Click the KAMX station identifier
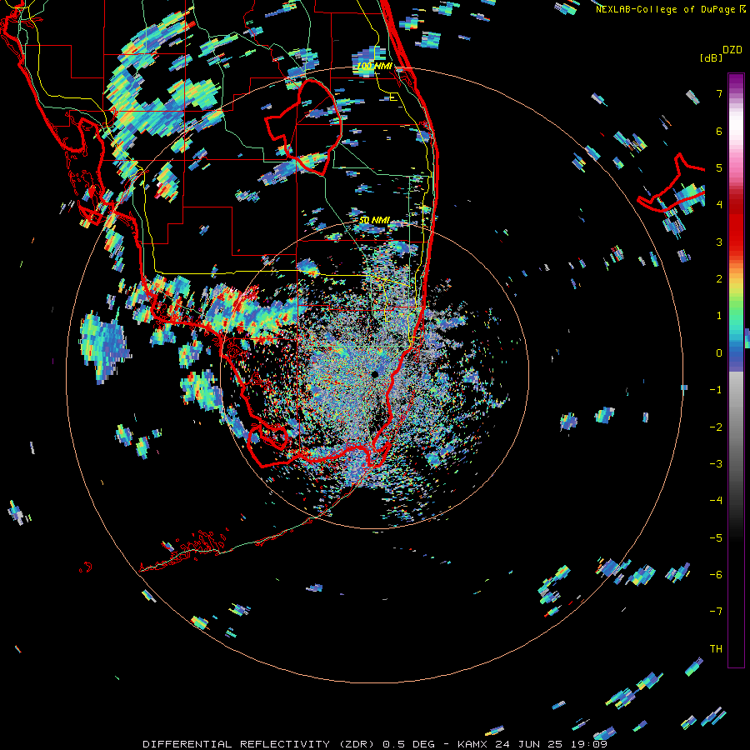Image resolution: width=750 pixels, height=750 pixels. coord(472,744)
